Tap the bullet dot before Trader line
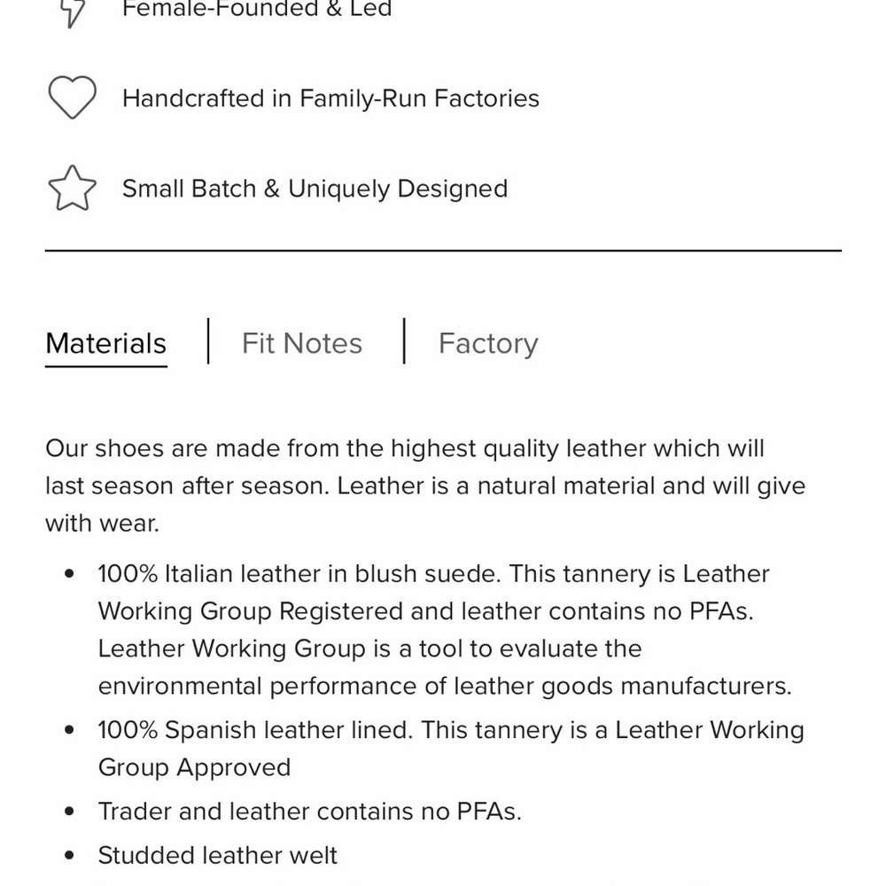 [x=69, y=812]
